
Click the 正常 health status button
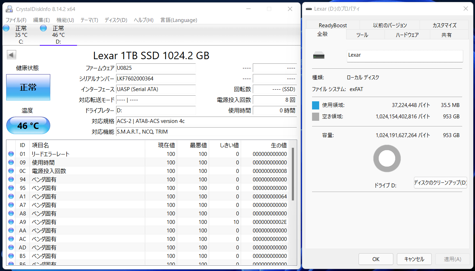pos(28,87)
